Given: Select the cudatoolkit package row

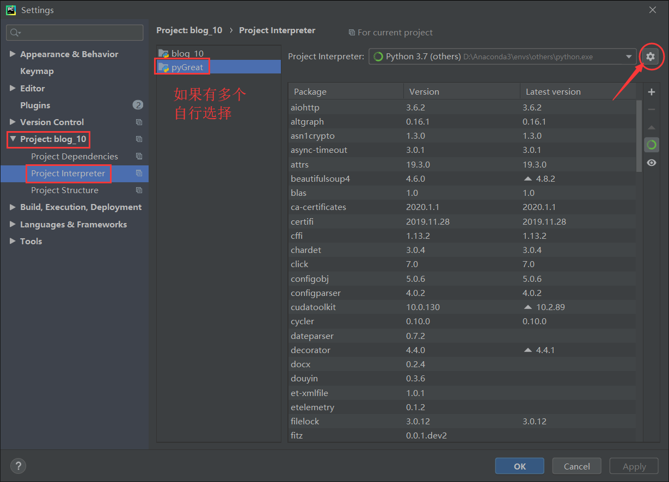Looking at the screenshot, I should (x=462, y=307).
